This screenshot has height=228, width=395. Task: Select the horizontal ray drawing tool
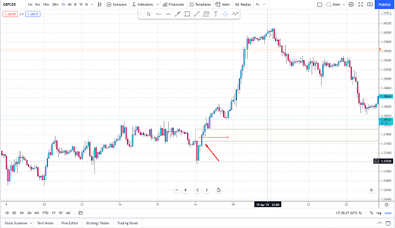168,14
